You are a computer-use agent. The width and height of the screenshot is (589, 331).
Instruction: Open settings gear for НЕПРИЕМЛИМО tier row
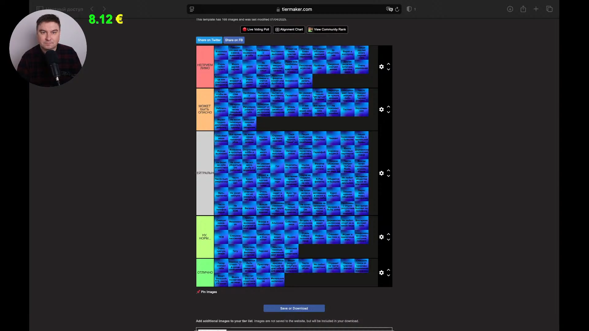(381, 67)
